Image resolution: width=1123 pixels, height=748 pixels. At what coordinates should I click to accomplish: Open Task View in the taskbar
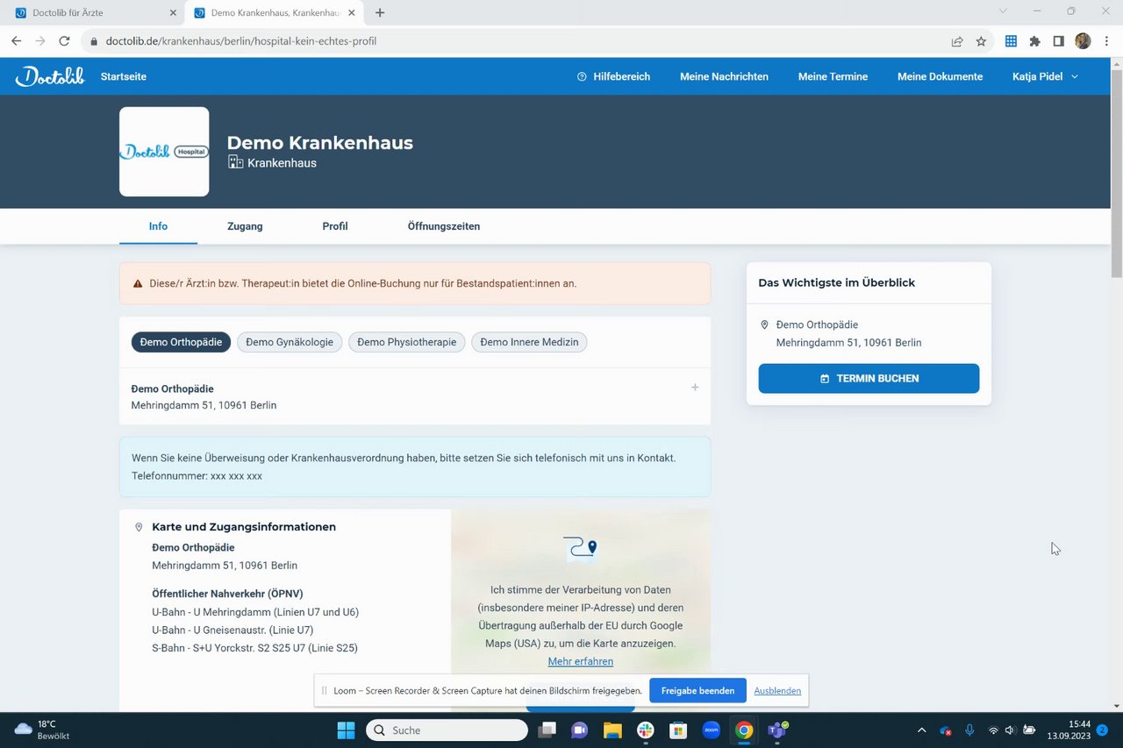(x=547, y=730)
